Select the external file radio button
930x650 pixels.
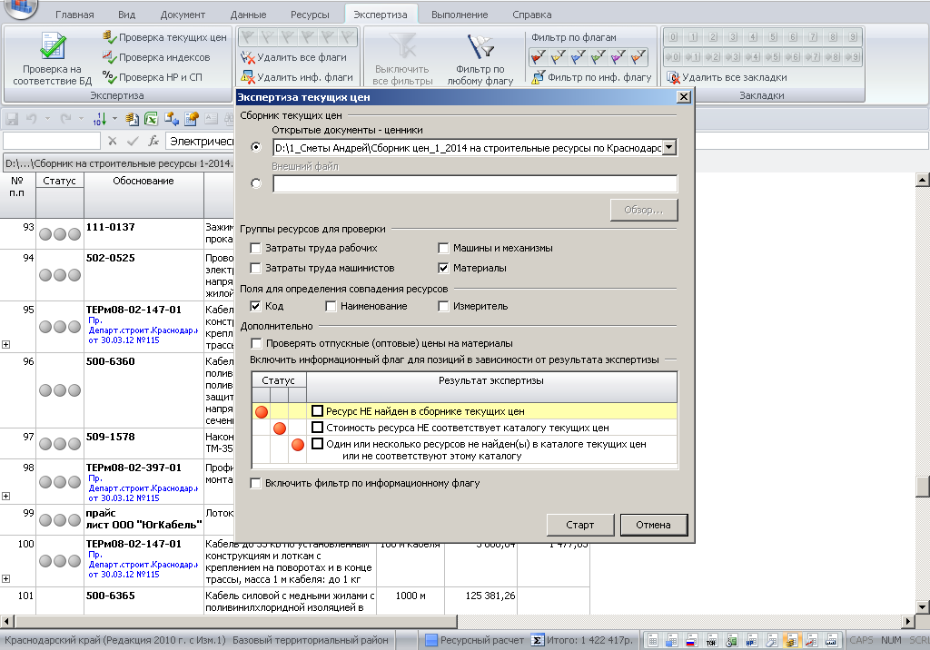point(255,183)
